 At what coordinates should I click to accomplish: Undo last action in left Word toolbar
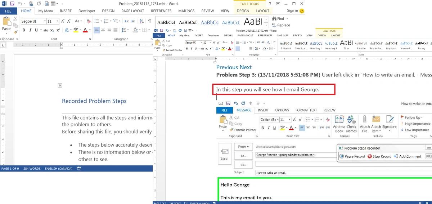[21, 4]
